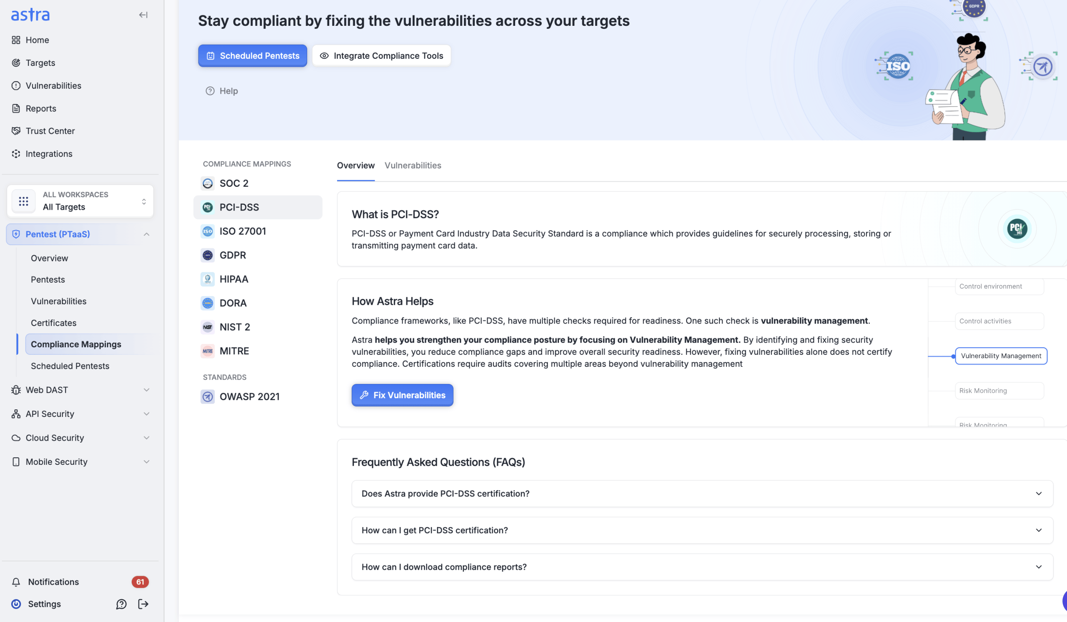Click the MITRE badge icon
1067x622 pixels.
[208, 351]
